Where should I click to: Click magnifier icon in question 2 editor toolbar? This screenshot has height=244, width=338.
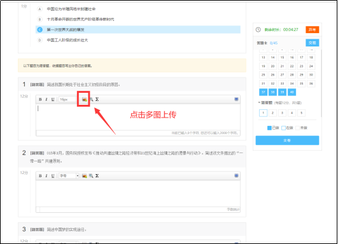[x=91, y=176]
